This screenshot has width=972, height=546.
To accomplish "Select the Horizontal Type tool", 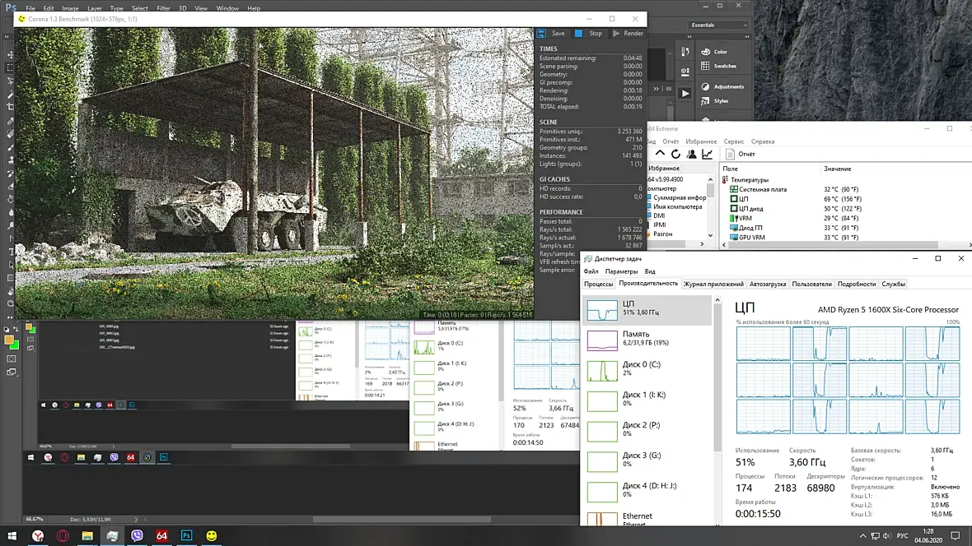I will pyautogui.click(x=10, y=252).
